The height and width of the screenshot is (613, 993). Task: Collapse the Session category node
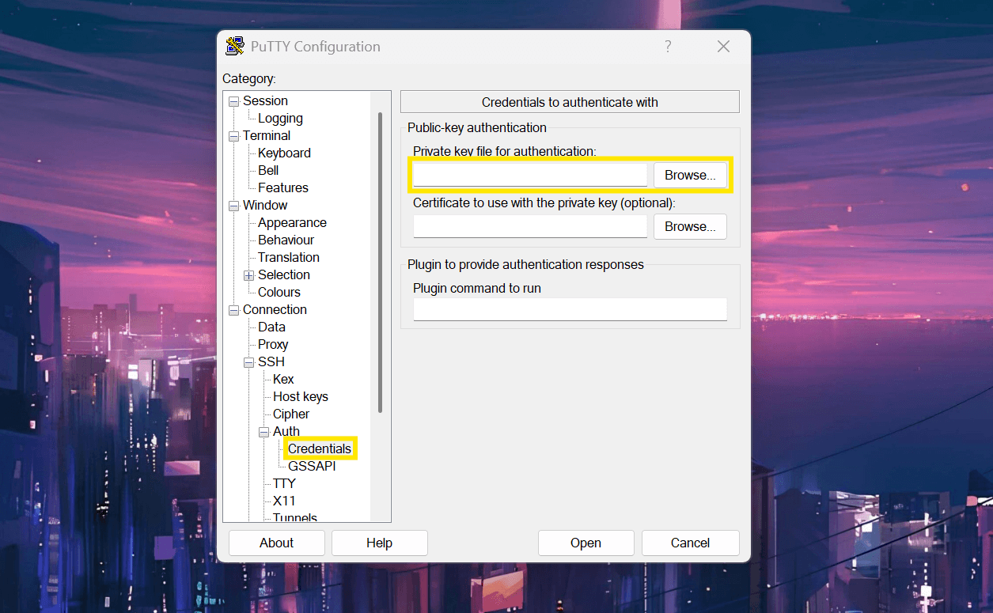pyautogui.click(x=233, y=101)
